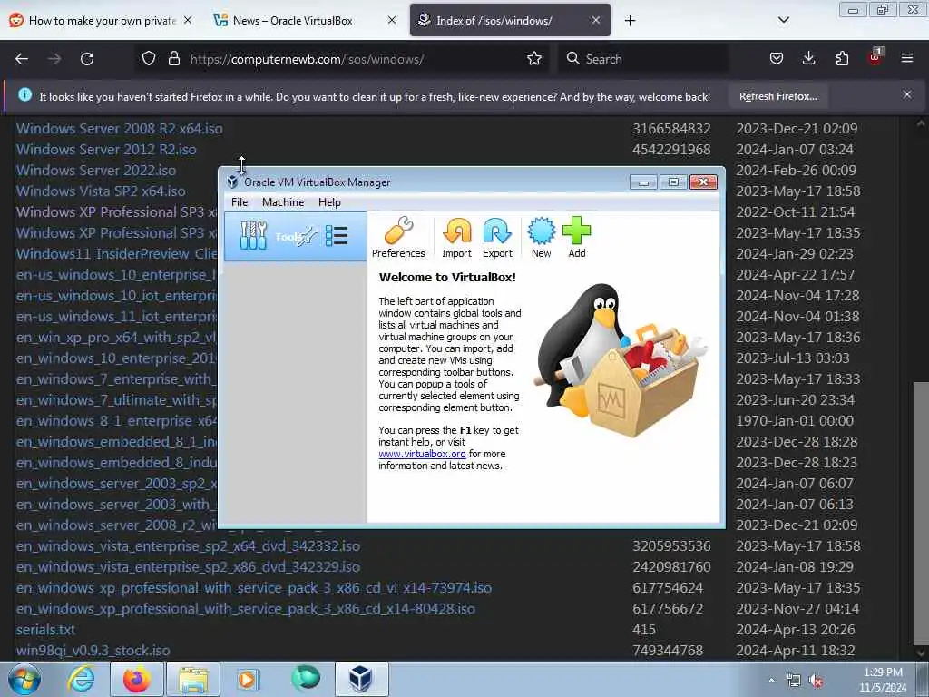Screen dimensions: 929x697
Task: Show hidden system tray icons
Action: coord(771,681)
